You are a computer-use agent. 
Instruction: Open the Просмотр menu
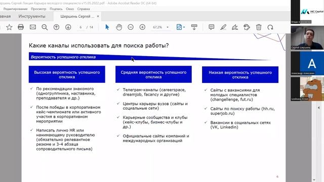(x=38, y=9)
